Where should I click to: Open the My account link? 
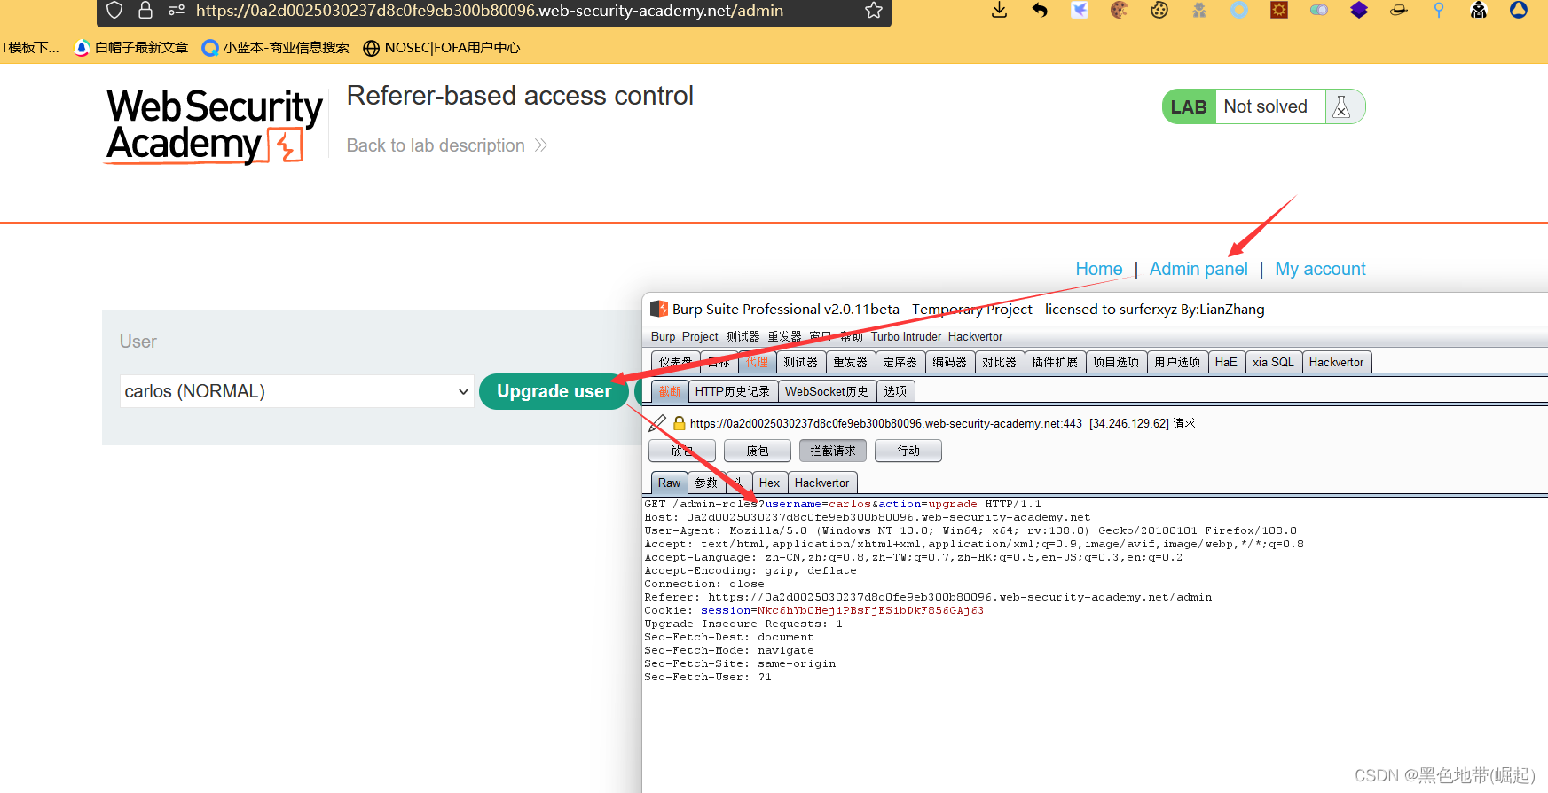point(1320,269)
